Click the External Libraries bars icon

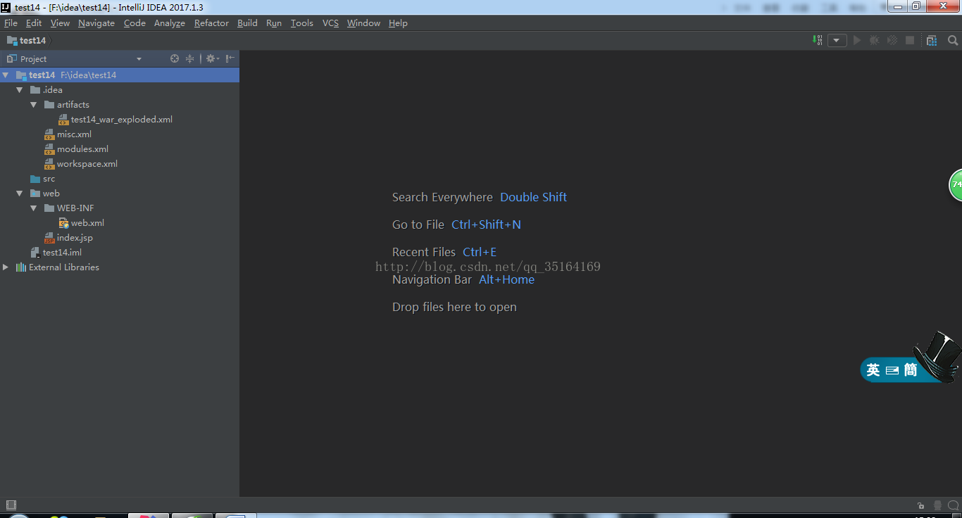click(21, 267)
